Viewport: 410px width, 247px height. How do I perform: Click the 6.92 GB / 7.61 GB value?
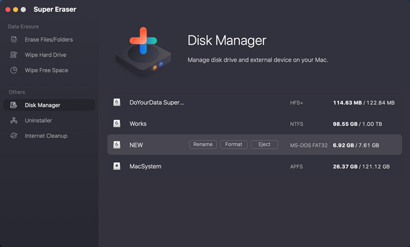[356, 145]
